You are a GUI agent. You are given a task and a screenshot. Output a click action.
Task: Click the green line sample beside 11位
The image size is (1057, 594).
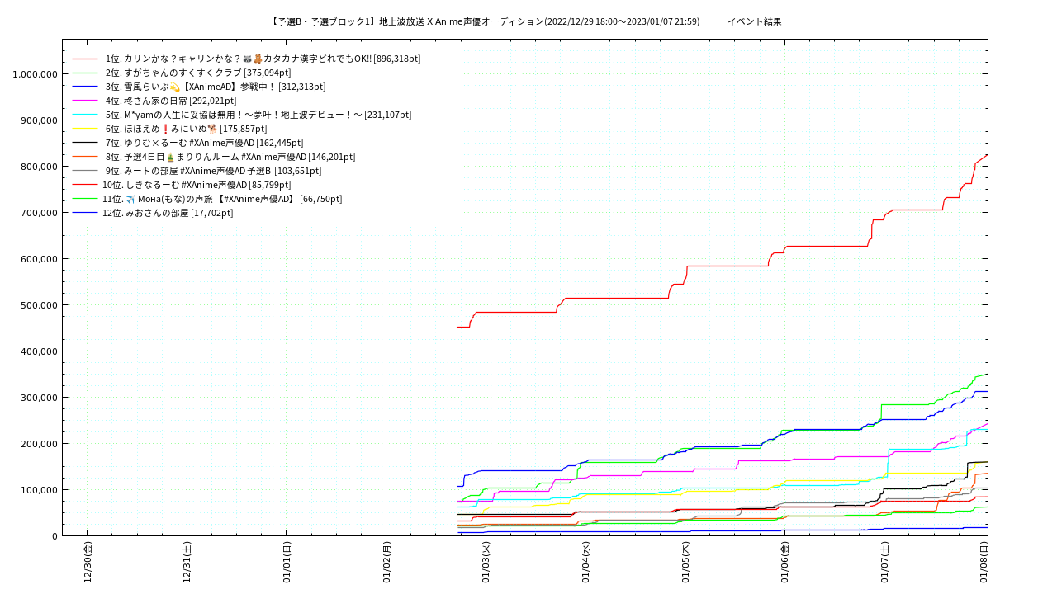click(85, 200)
